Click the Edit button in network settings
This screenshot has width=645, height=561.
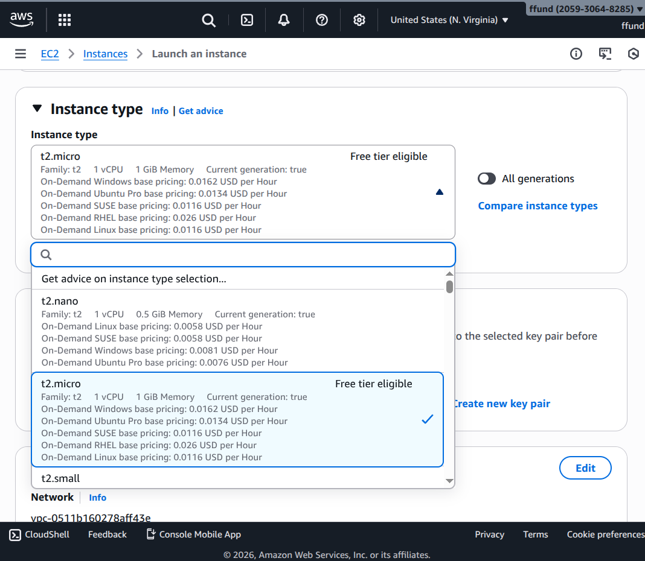585,468
